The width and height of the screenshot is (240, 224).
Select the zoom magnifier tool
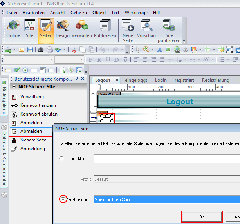coord(146,50)
